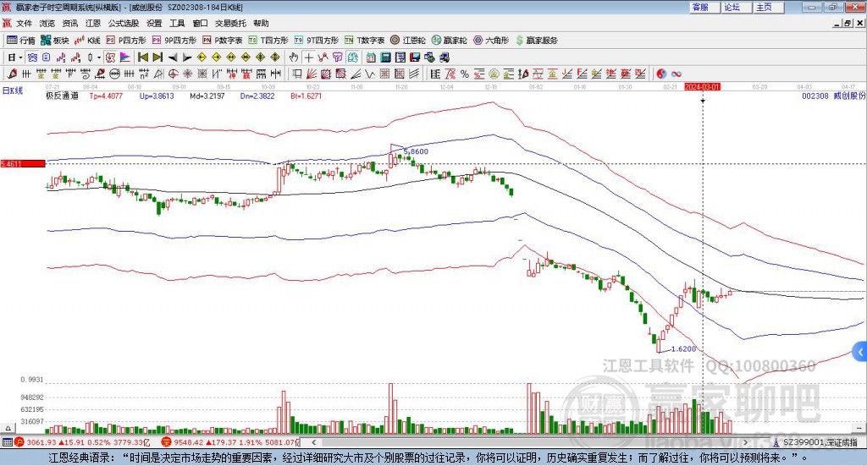Open the 文件 menu

coord(24,23)
